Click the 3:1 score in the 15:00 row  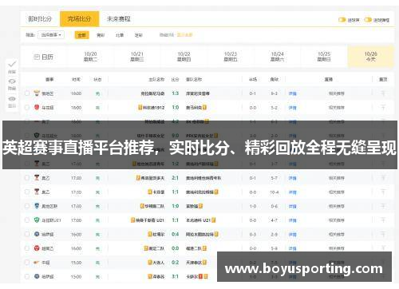tap(176, 276)
